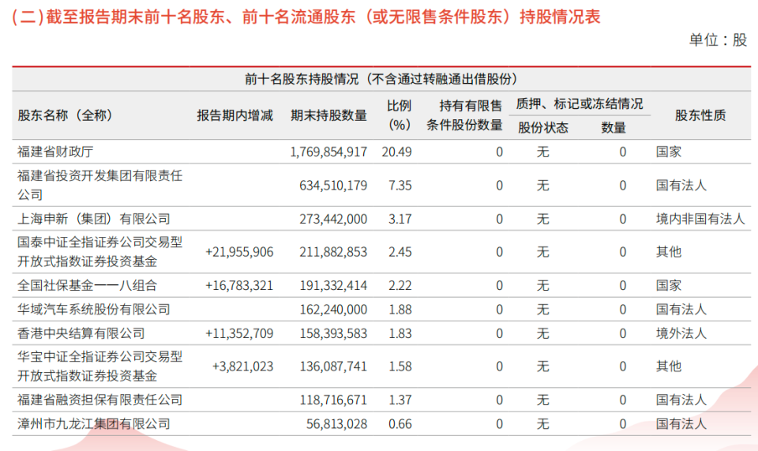Screen dimensions: 758x451
Task: Click the change value +16,783,321
Action: coord(239,286)
